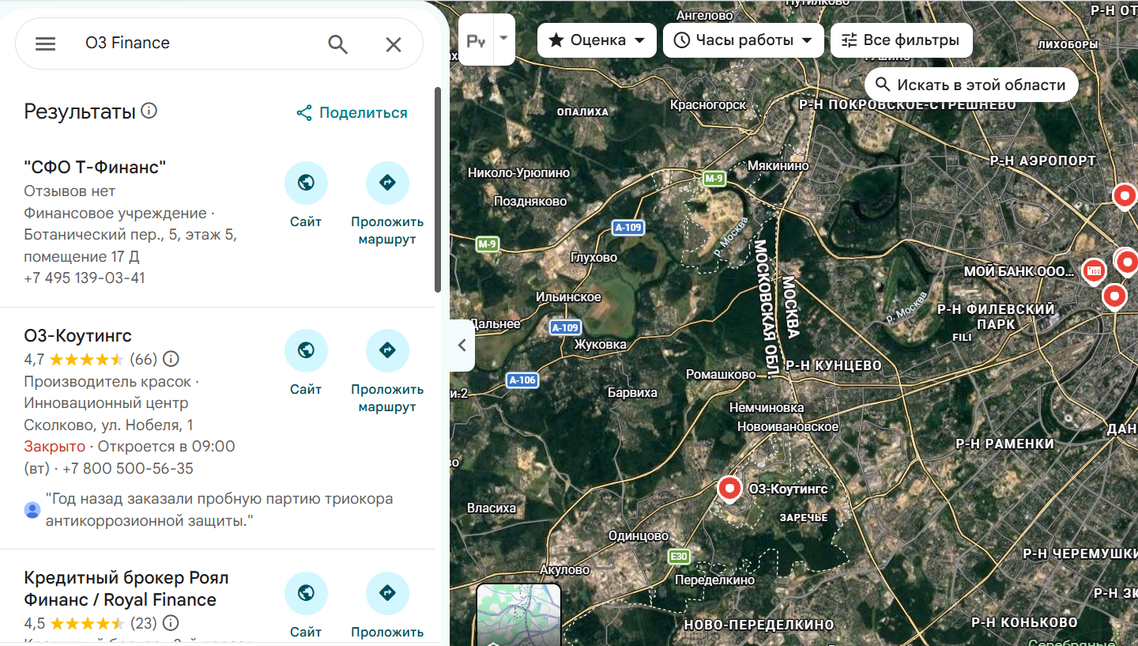This screenshot has height=646, width=1138.
Task: Click the Одинцово map label
Action: (639, 535)
